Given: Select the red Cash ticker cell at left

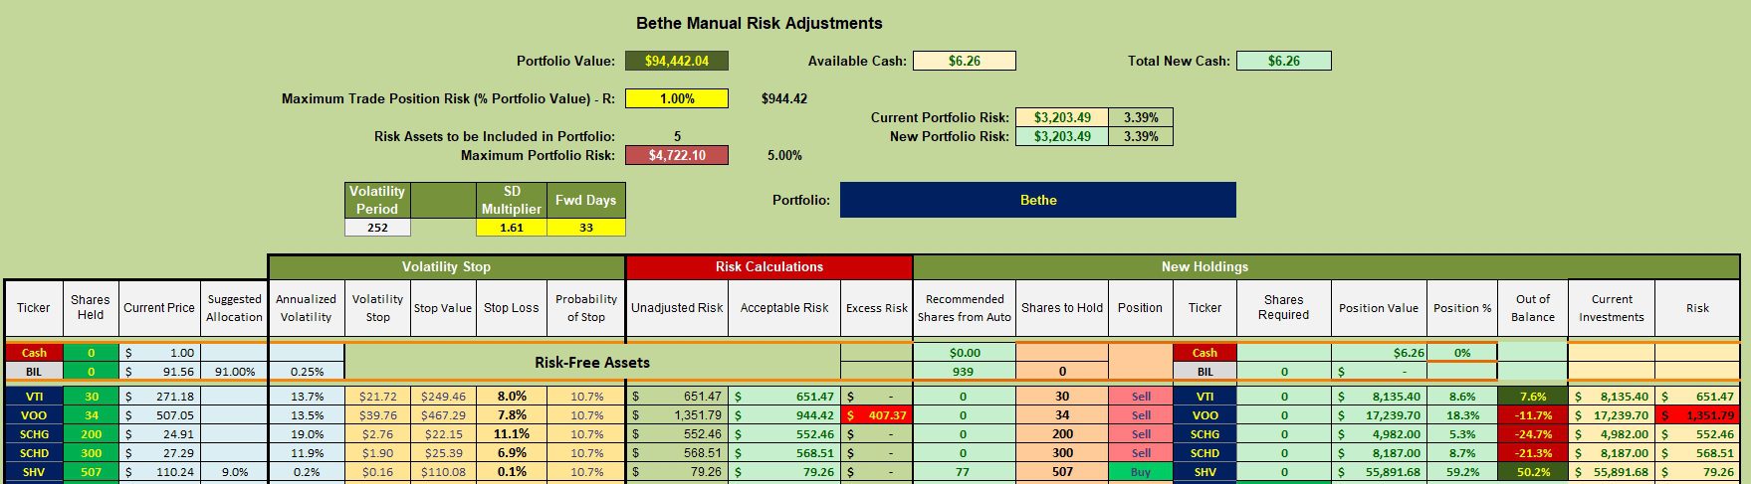Looking at the screenshot, I should click(x=34, y=353).
